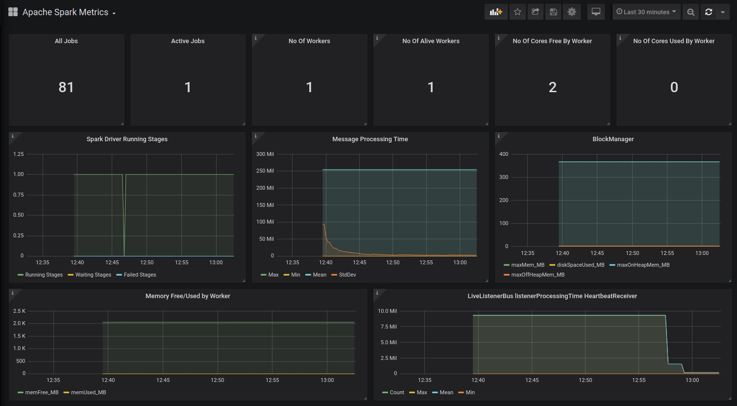Save the dashboard with floppy icon
This screenshot has height=406, width=737.
coord(553,12)
